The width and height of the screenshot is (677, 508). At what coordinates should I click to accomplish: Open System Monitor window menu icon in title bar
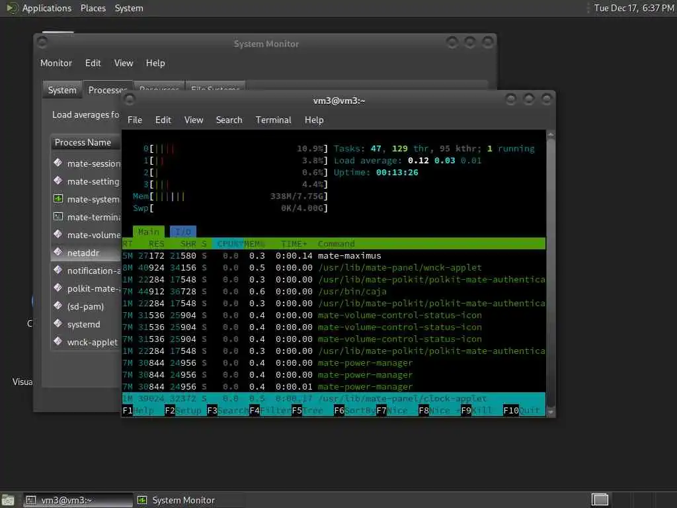coord(42,42)
